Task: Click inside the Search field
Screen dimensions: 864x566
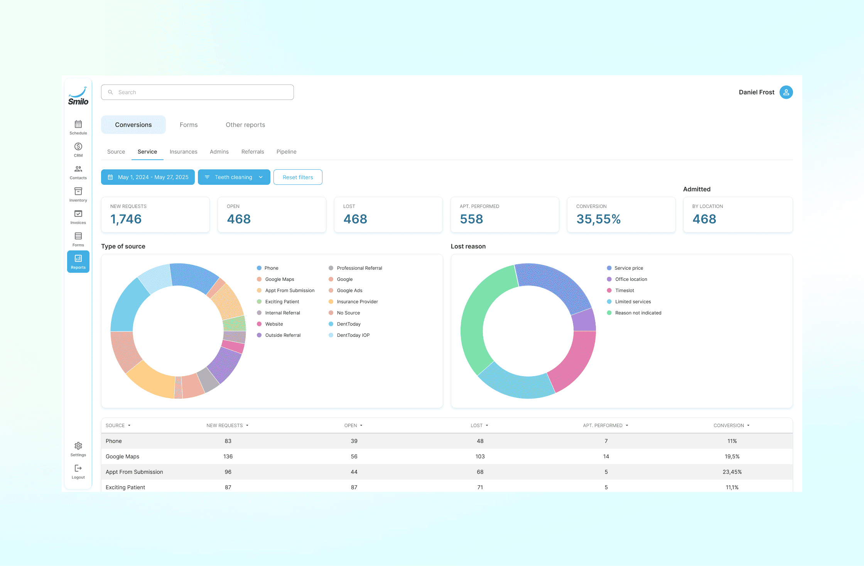Action: click(197, 92)
